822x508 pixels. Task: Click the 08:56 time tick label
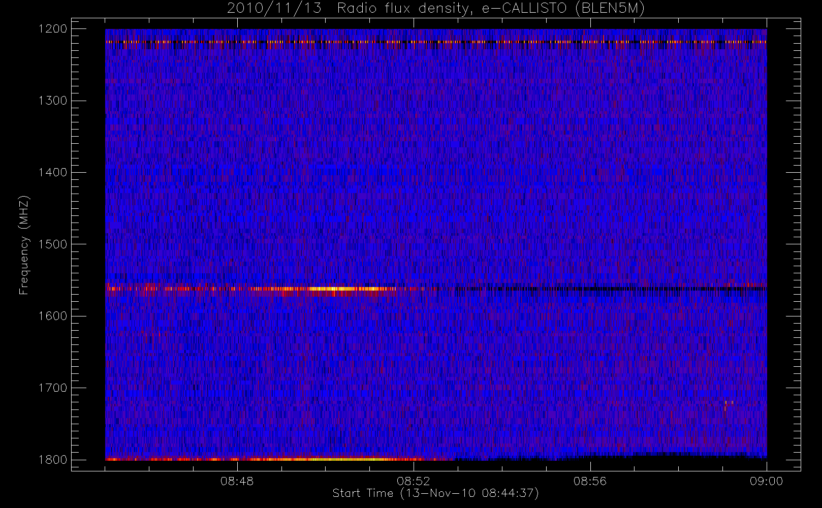click(x=590, y=481)
